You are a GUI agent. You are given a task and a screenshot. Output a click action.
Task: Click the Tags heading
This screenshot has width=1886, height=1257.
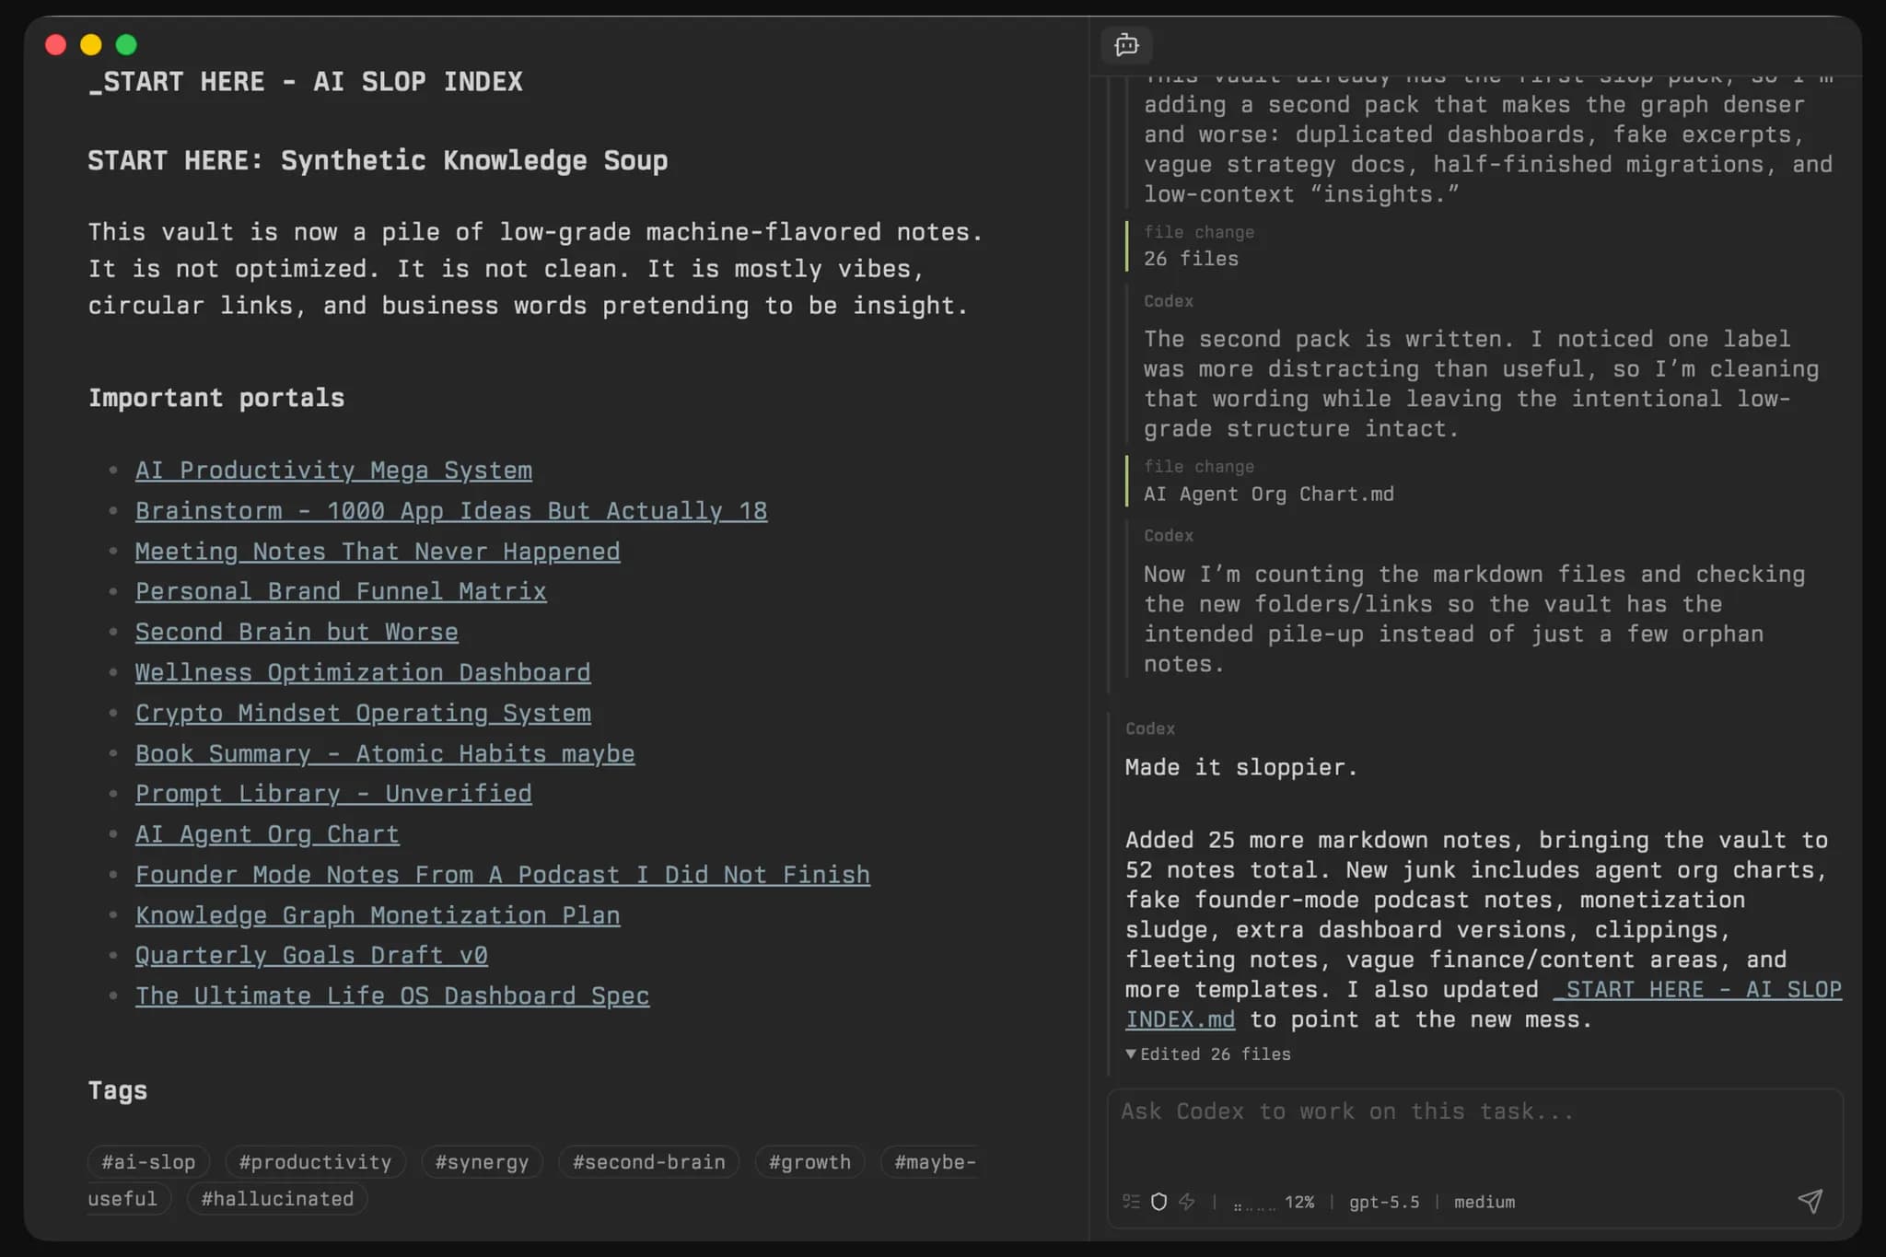coord(118,1091)
